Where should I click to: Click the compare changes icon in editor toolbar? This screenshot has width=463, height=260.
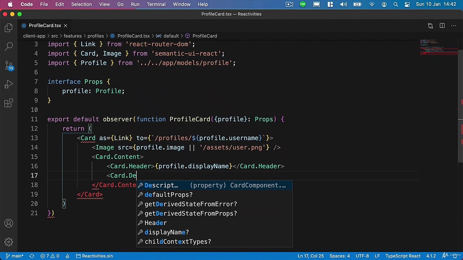click(x=430, y=26)
